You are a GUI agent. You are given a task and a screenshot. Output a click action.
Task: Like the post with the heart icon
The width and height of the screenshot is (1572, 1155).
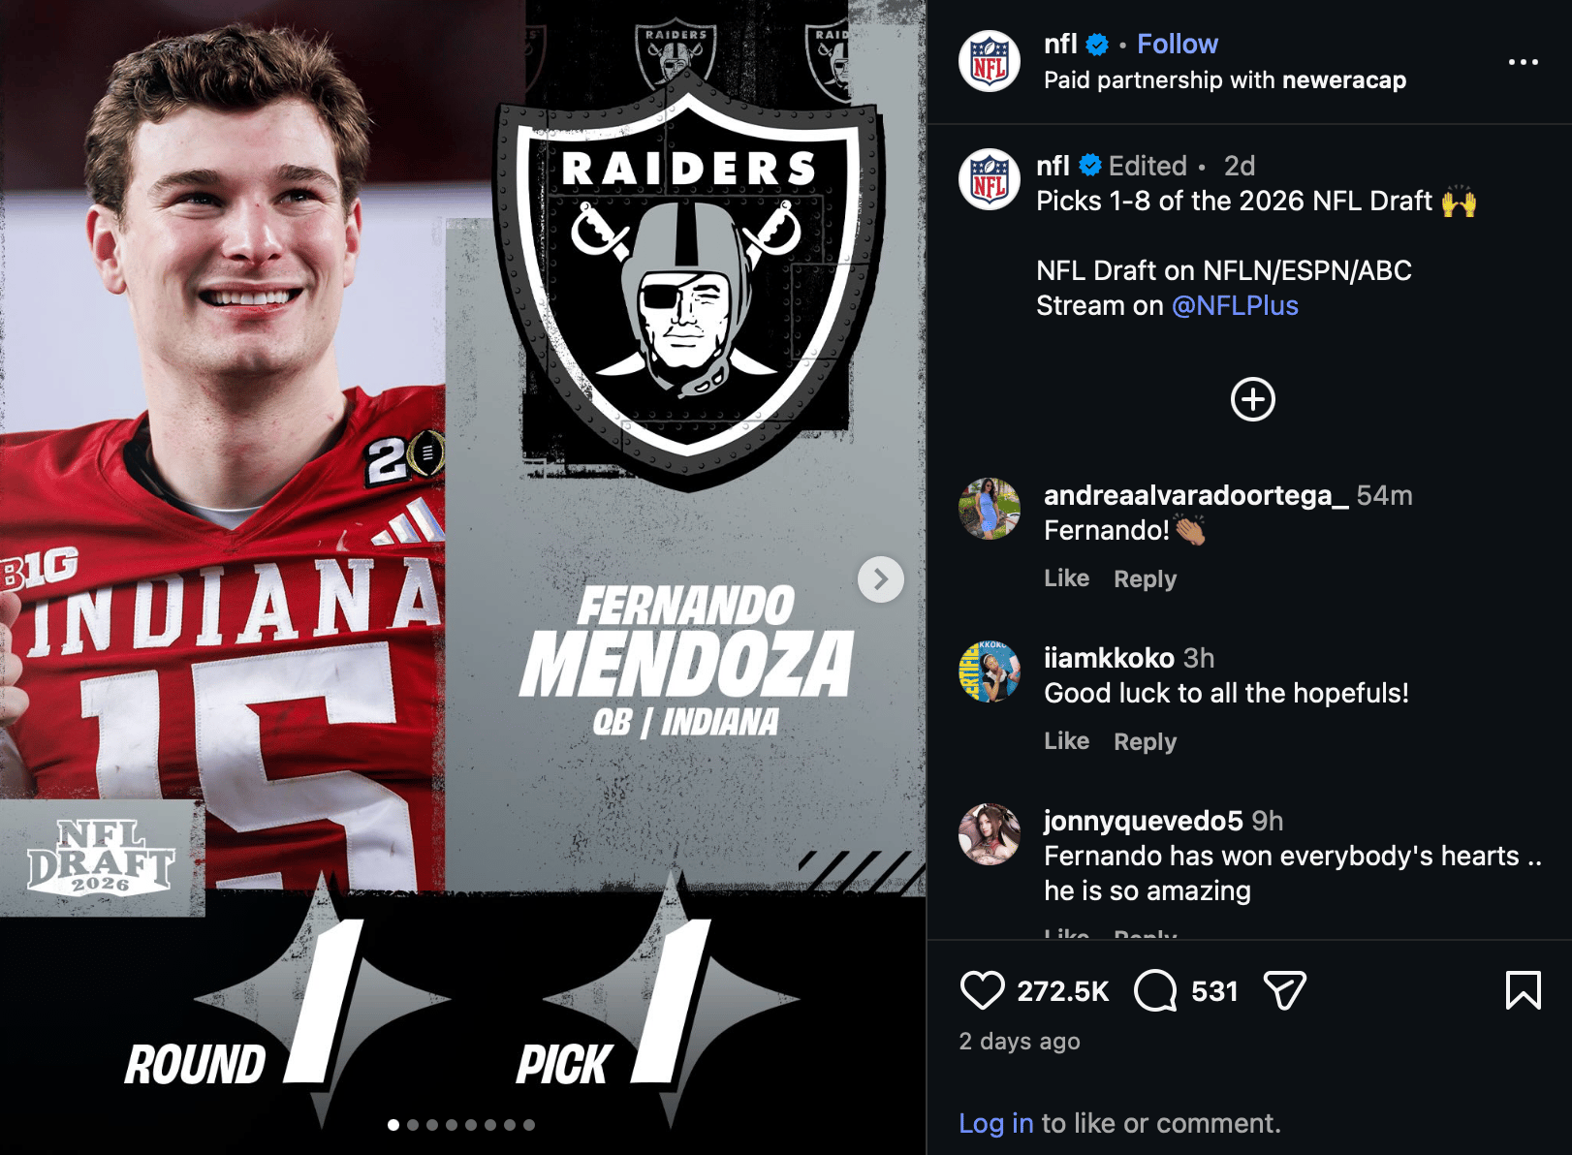click(x=983, y=990)
